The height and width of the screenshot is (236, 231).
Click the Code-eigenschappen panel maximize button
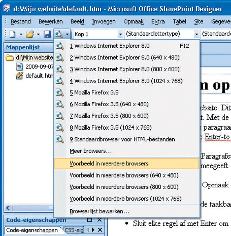90,220
